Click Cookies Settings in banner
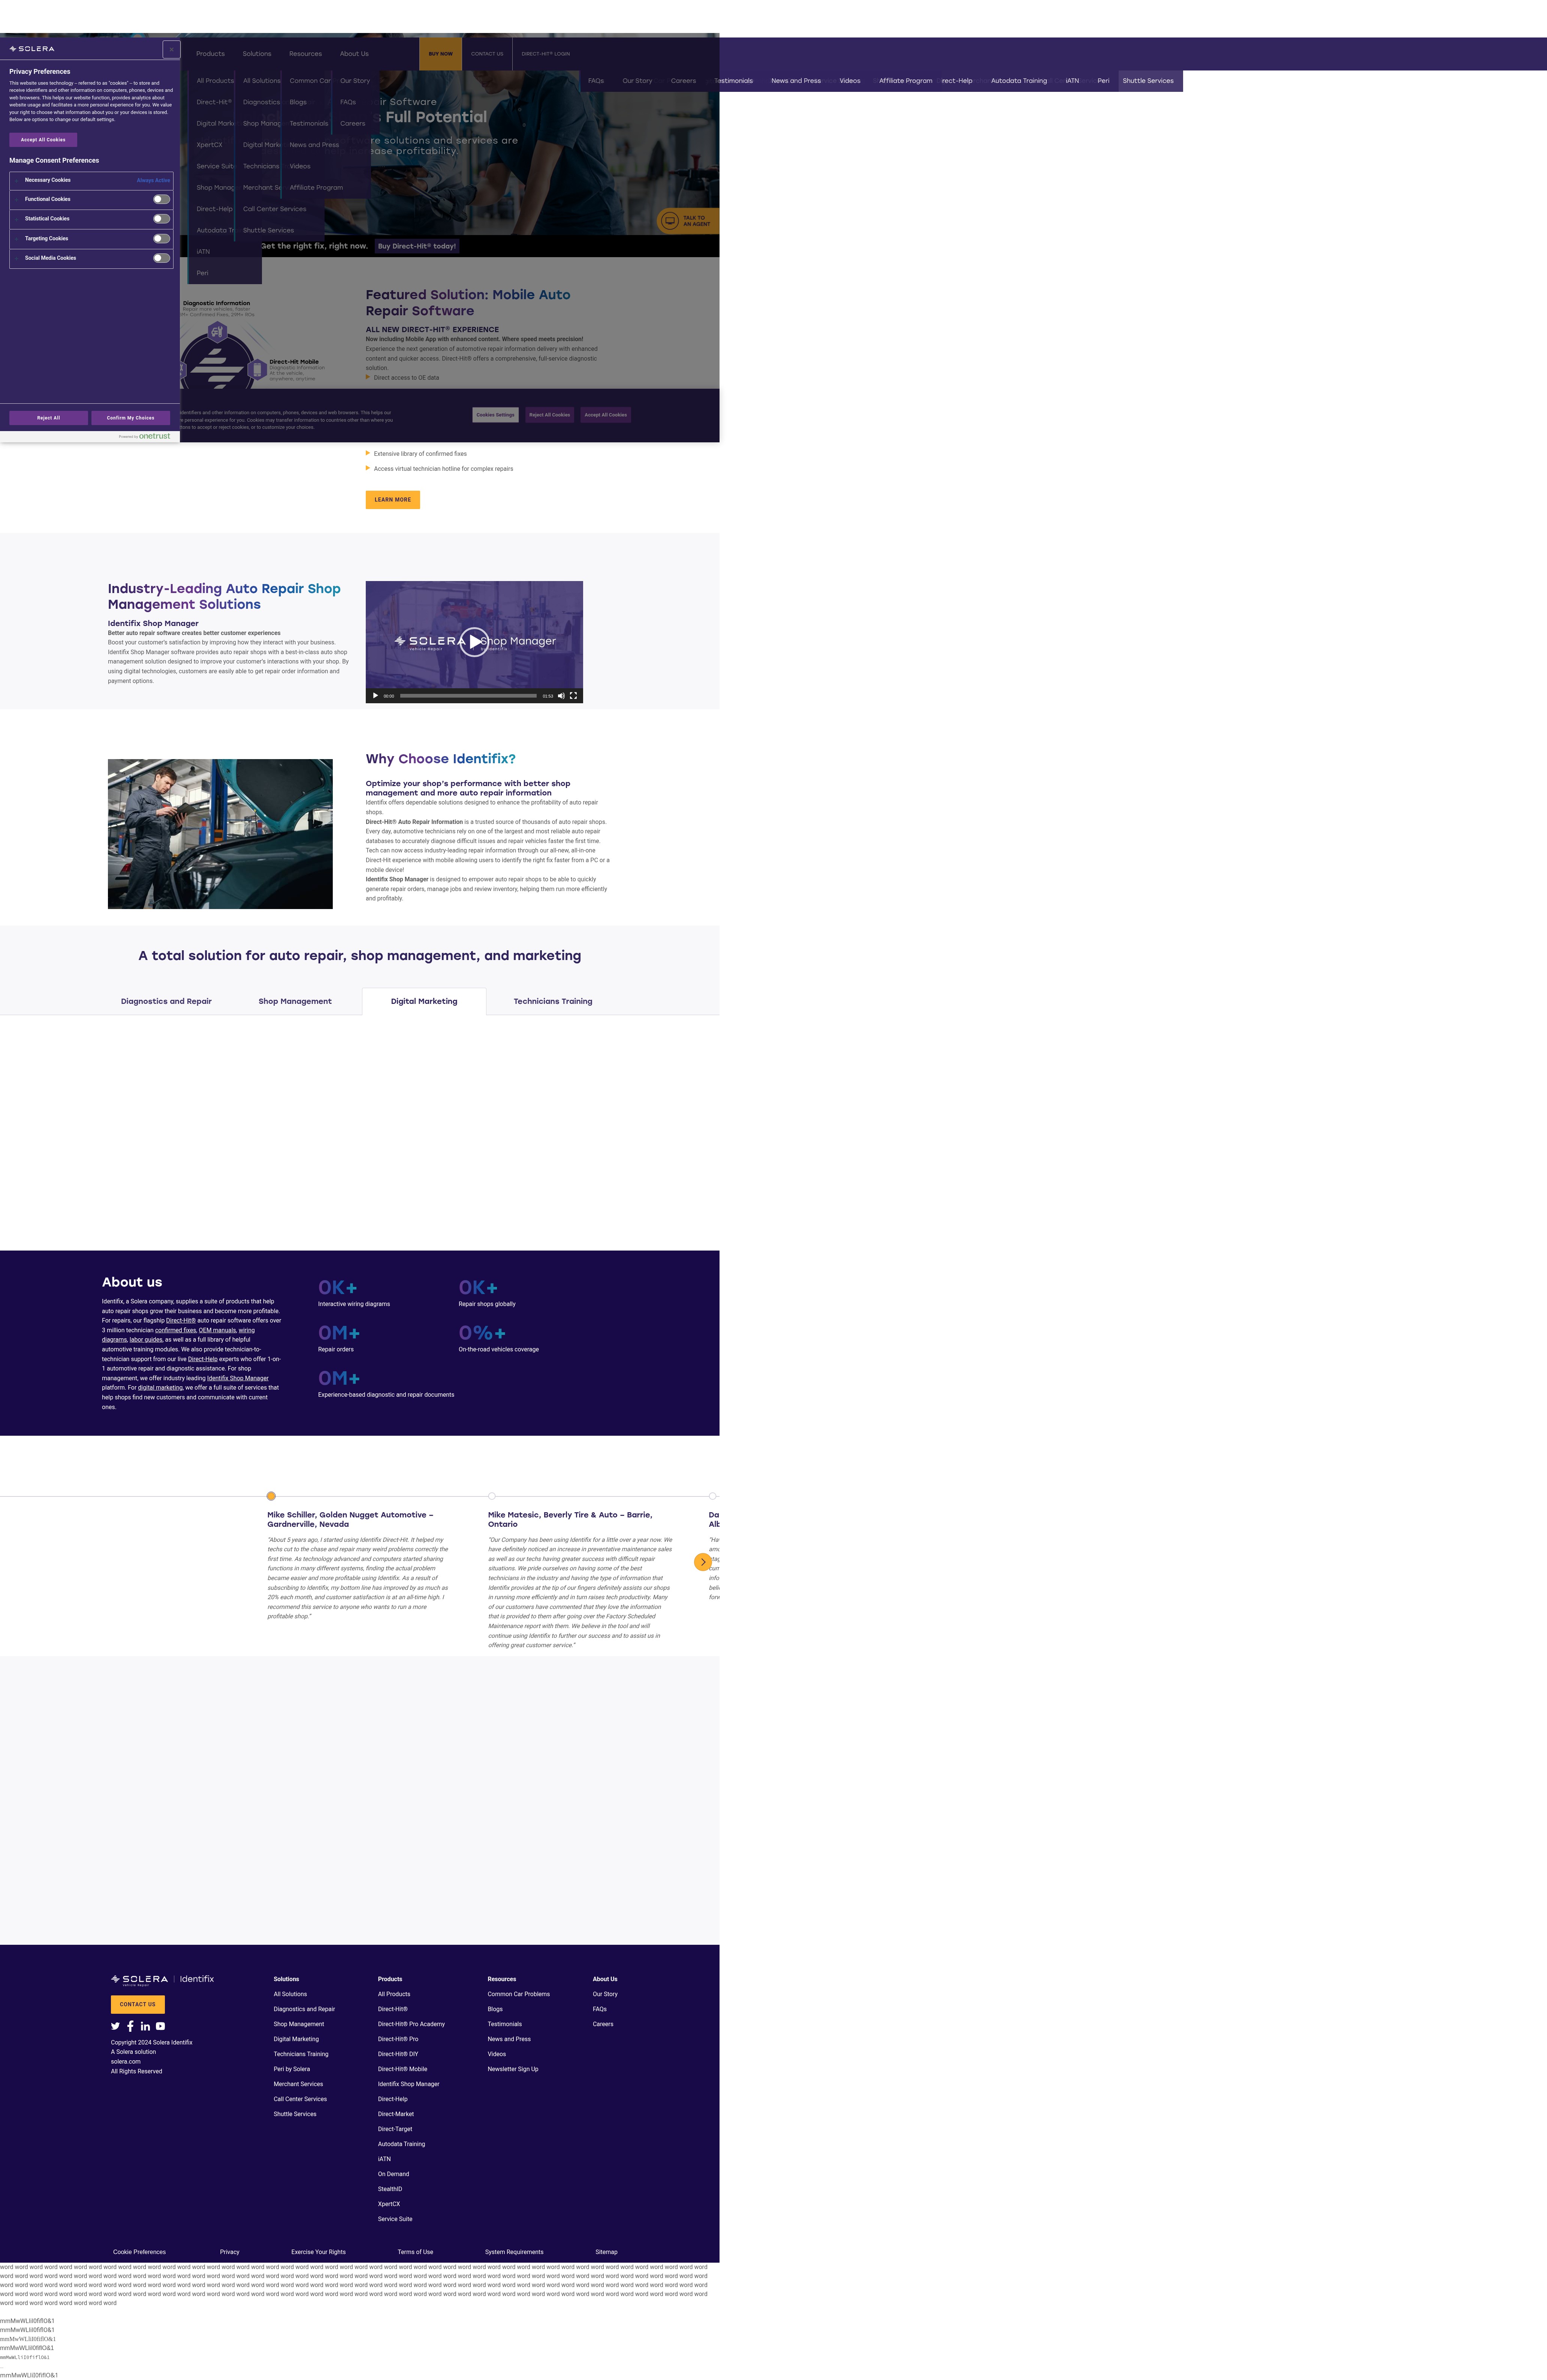This screenshot has height=2380, width=1547. [x=495, y=415]
